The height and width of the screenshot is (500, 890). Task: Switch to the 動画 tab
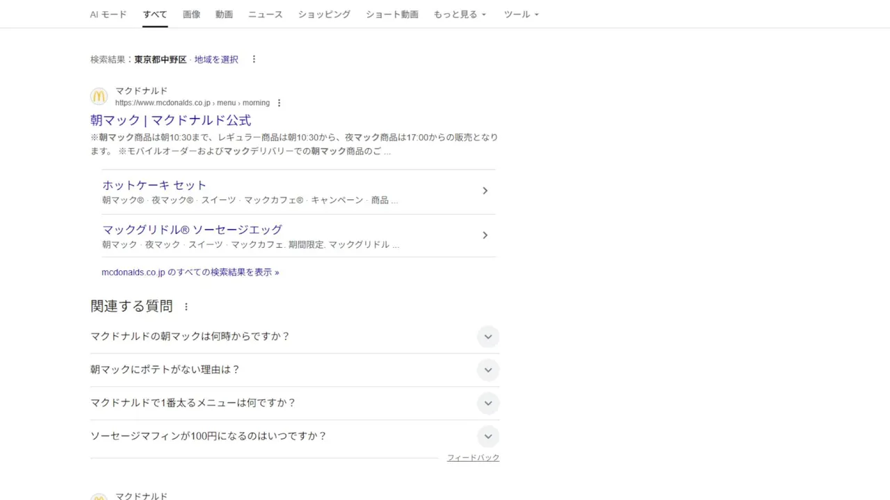[224, 14]
